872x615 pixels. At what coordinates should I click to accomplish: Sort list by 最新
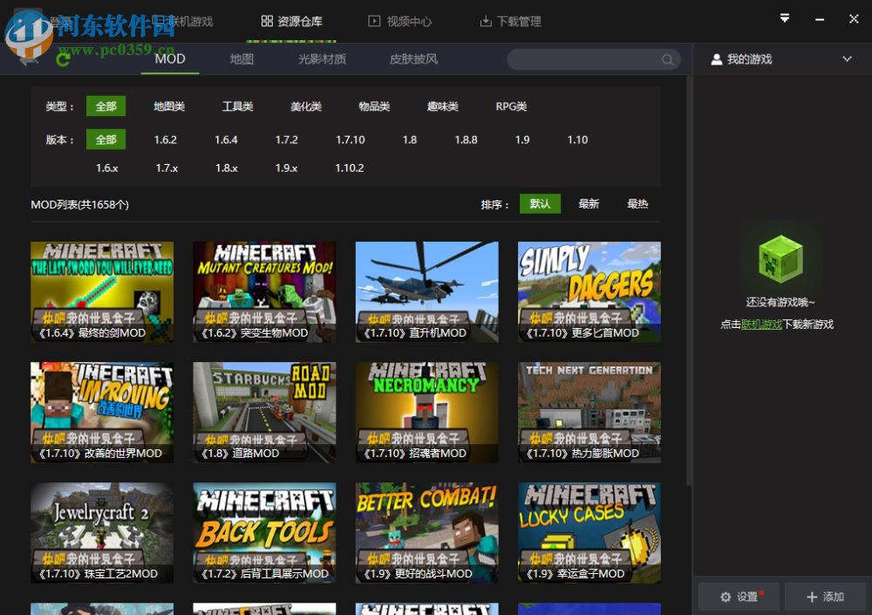pos(589,204)
